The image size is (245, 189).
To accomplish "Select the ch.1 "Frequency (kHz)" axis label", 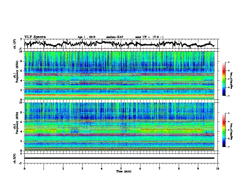I will 17,72.
